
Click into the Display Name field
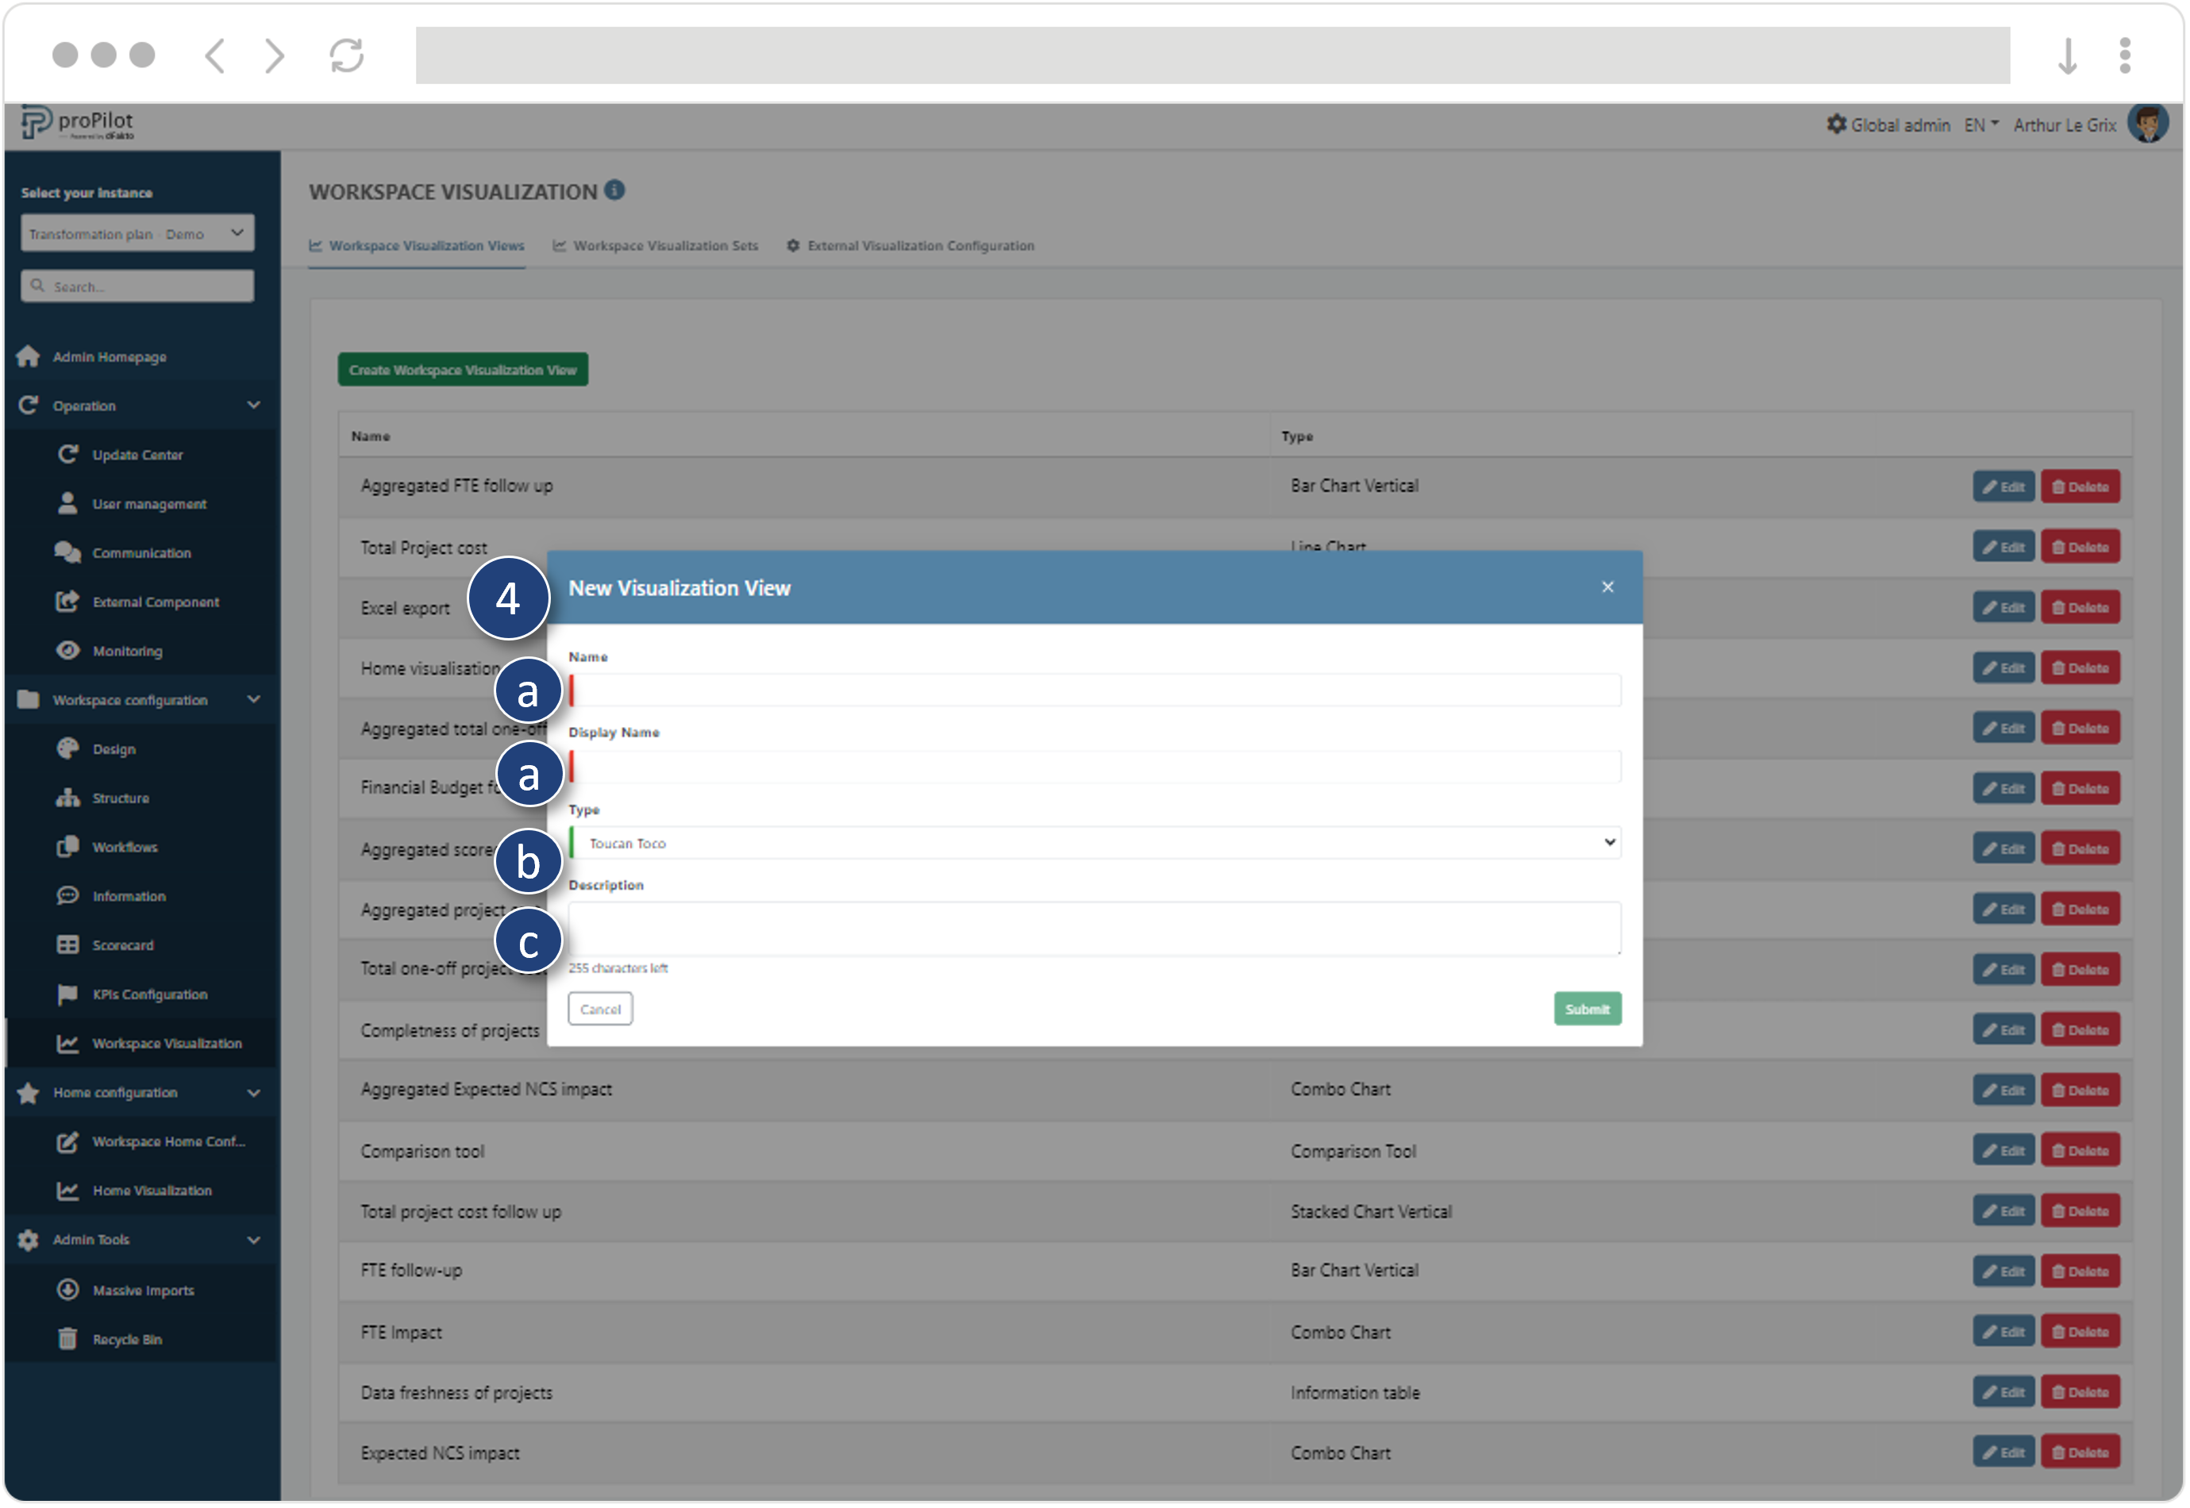point(1096,767)
